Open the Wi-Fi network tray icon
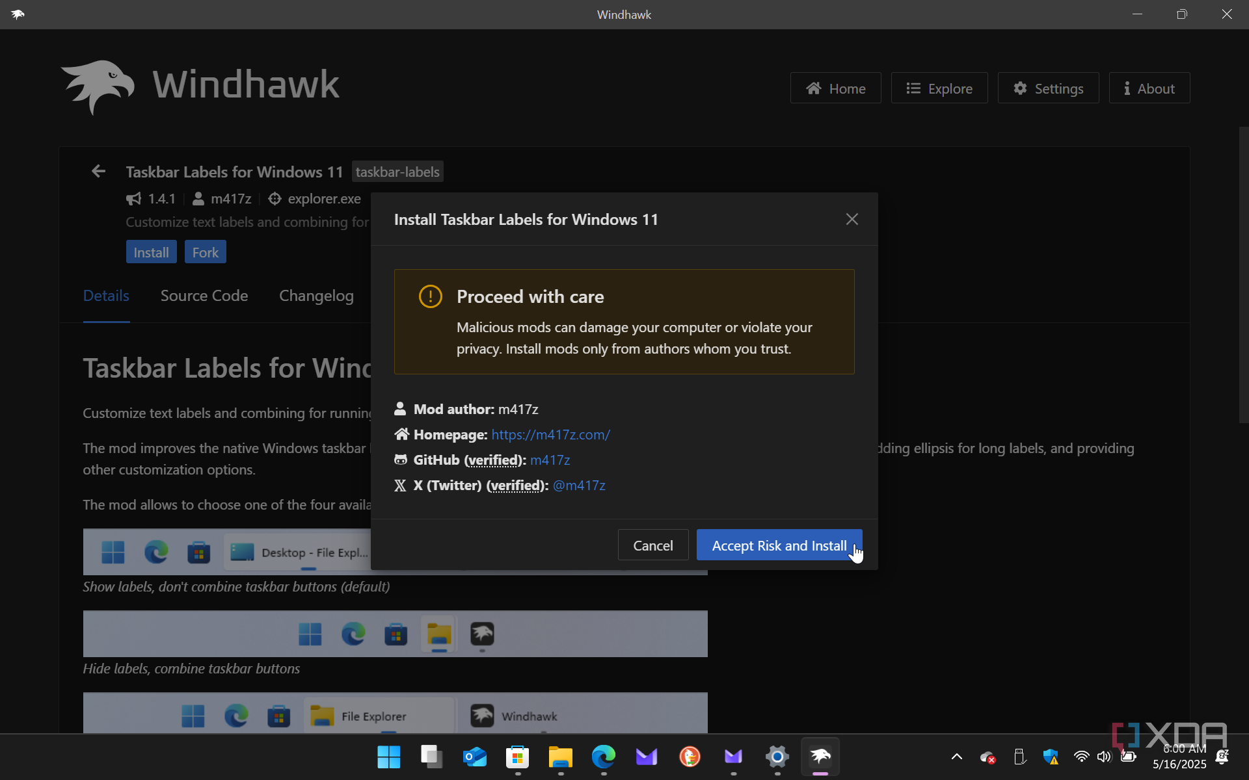The width and height of the screenshot is (1249, 780). [1081, 757]
